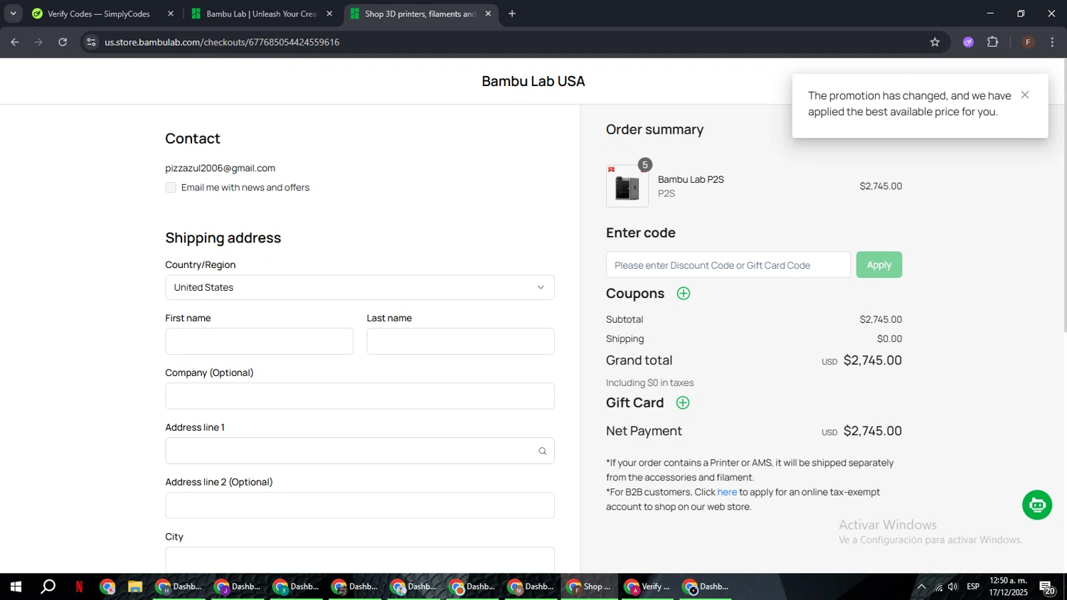Launch Netflix from the taskbar
This screenshot has width=1067, height=600.
pos(79,586)
